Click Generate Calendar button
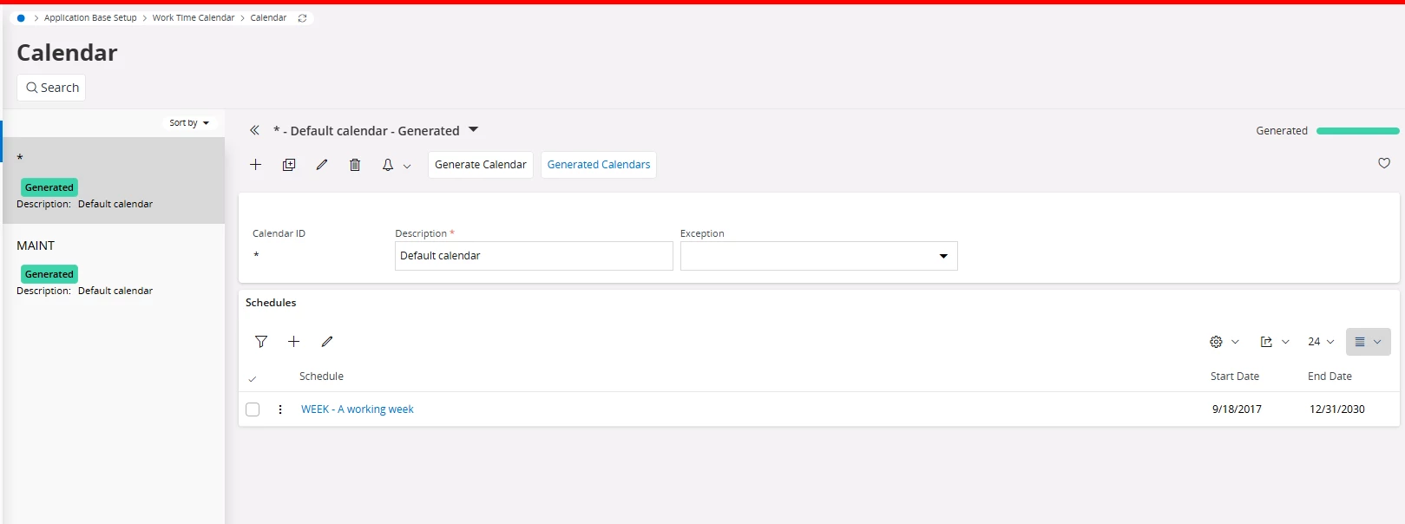Image resolution: width=1405 pixels, height=524 pixels. (x=481, y=165)
